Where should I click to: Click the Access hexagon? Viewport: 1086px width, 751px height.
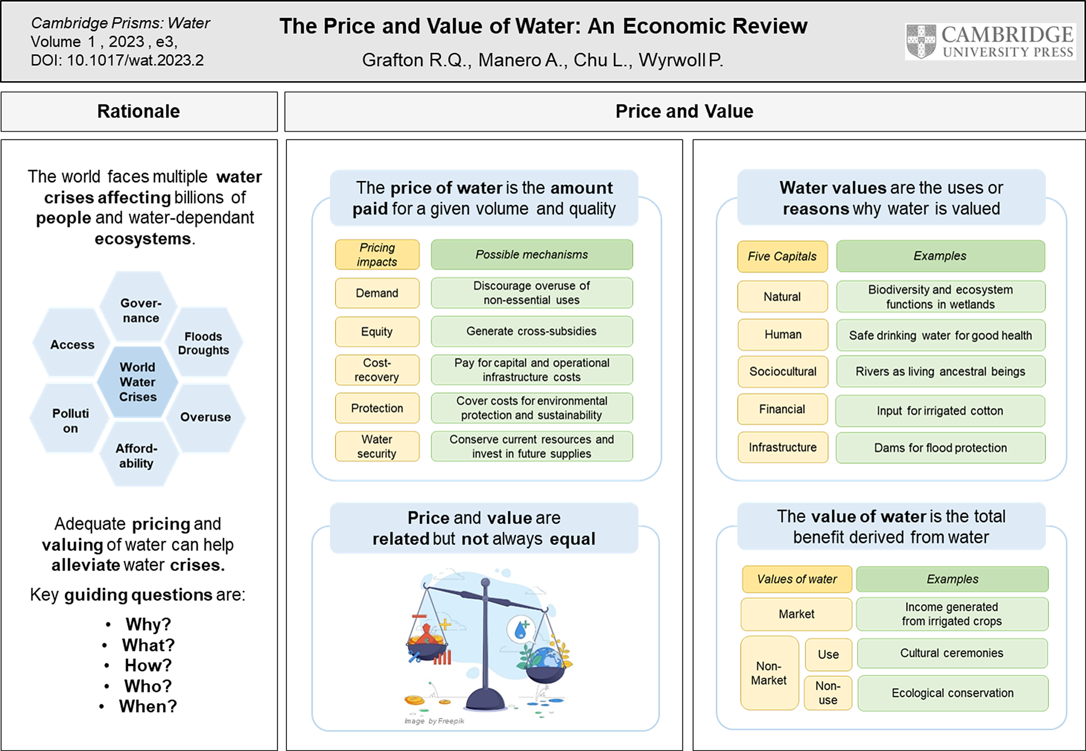[x=72, y=344]
